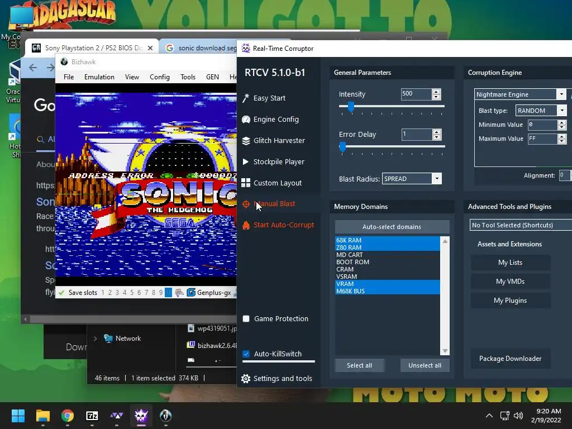Image resolution: width=572 pixels, height=429 pixels.
Task: Toggle Auto-KillSwitch checkbox
Action: coord(246,354)
